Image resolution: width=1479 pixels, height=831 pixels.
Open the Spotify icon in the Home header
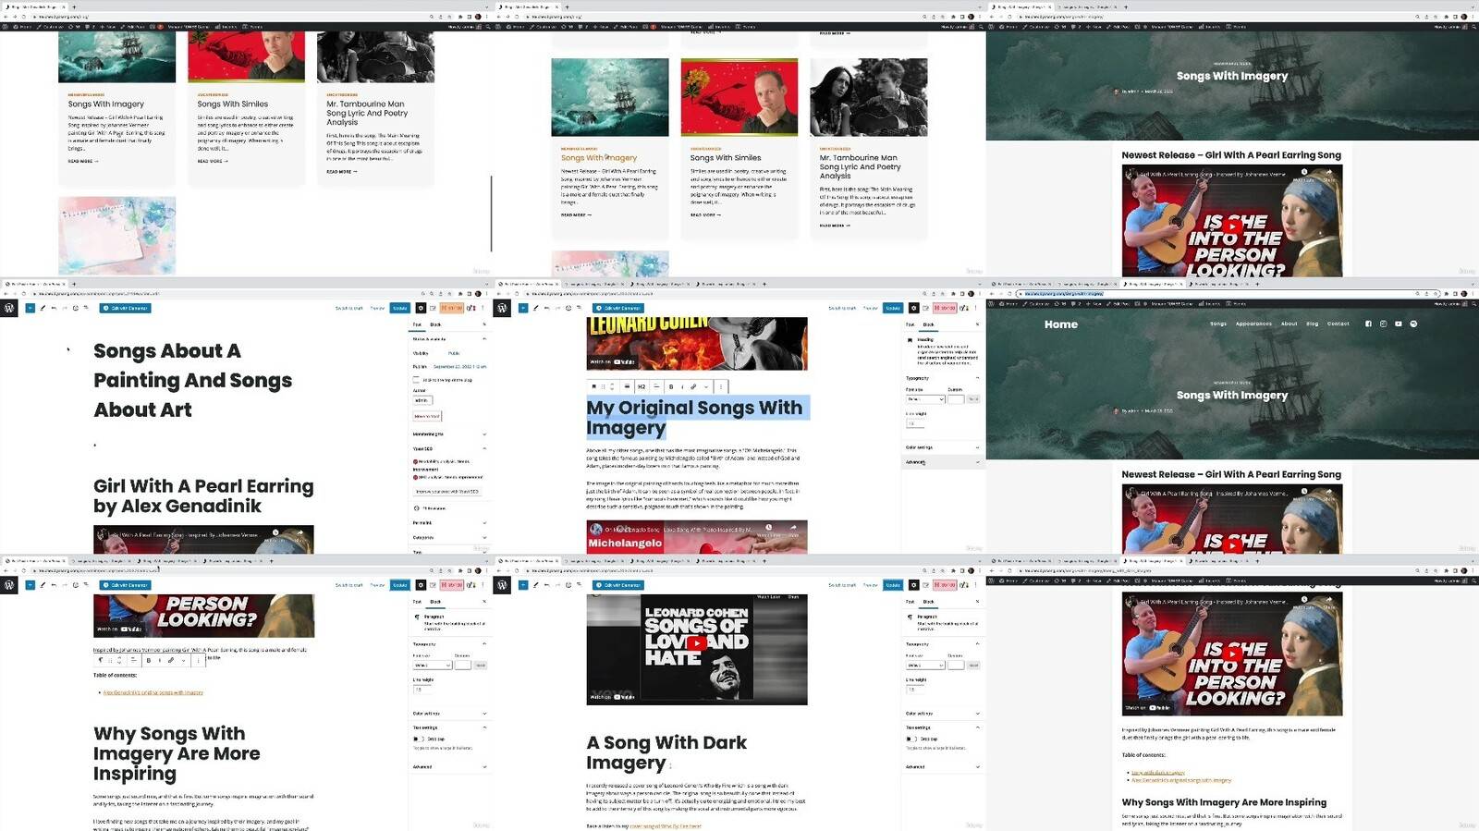[x=1413, y=324]
